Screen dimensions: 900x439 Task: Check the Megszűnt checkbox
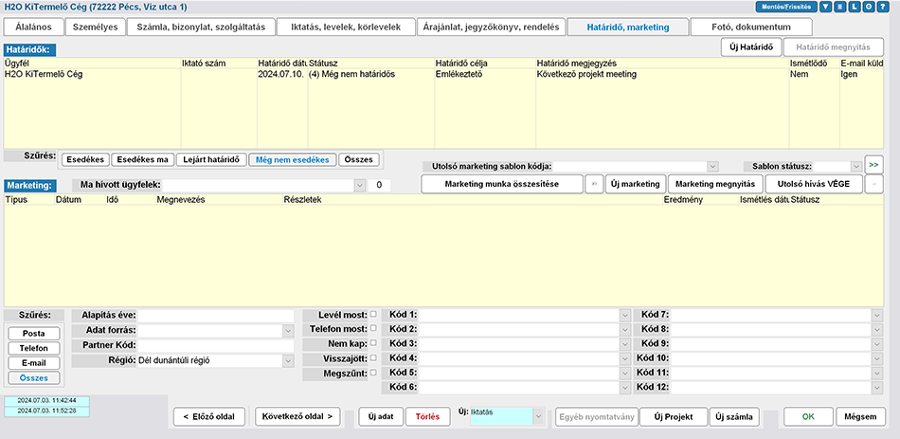(x=372, y=373)
